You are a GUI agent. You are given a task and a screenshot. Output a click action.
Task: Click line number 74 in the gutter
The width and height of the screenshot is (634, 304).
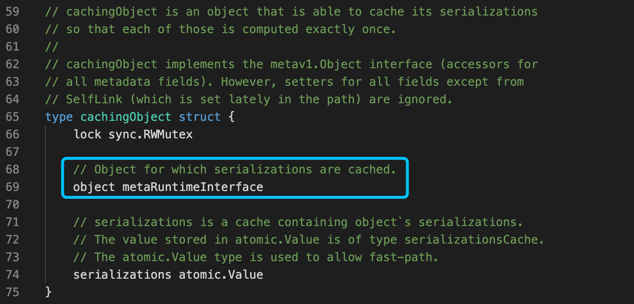(x=12, y=275)
